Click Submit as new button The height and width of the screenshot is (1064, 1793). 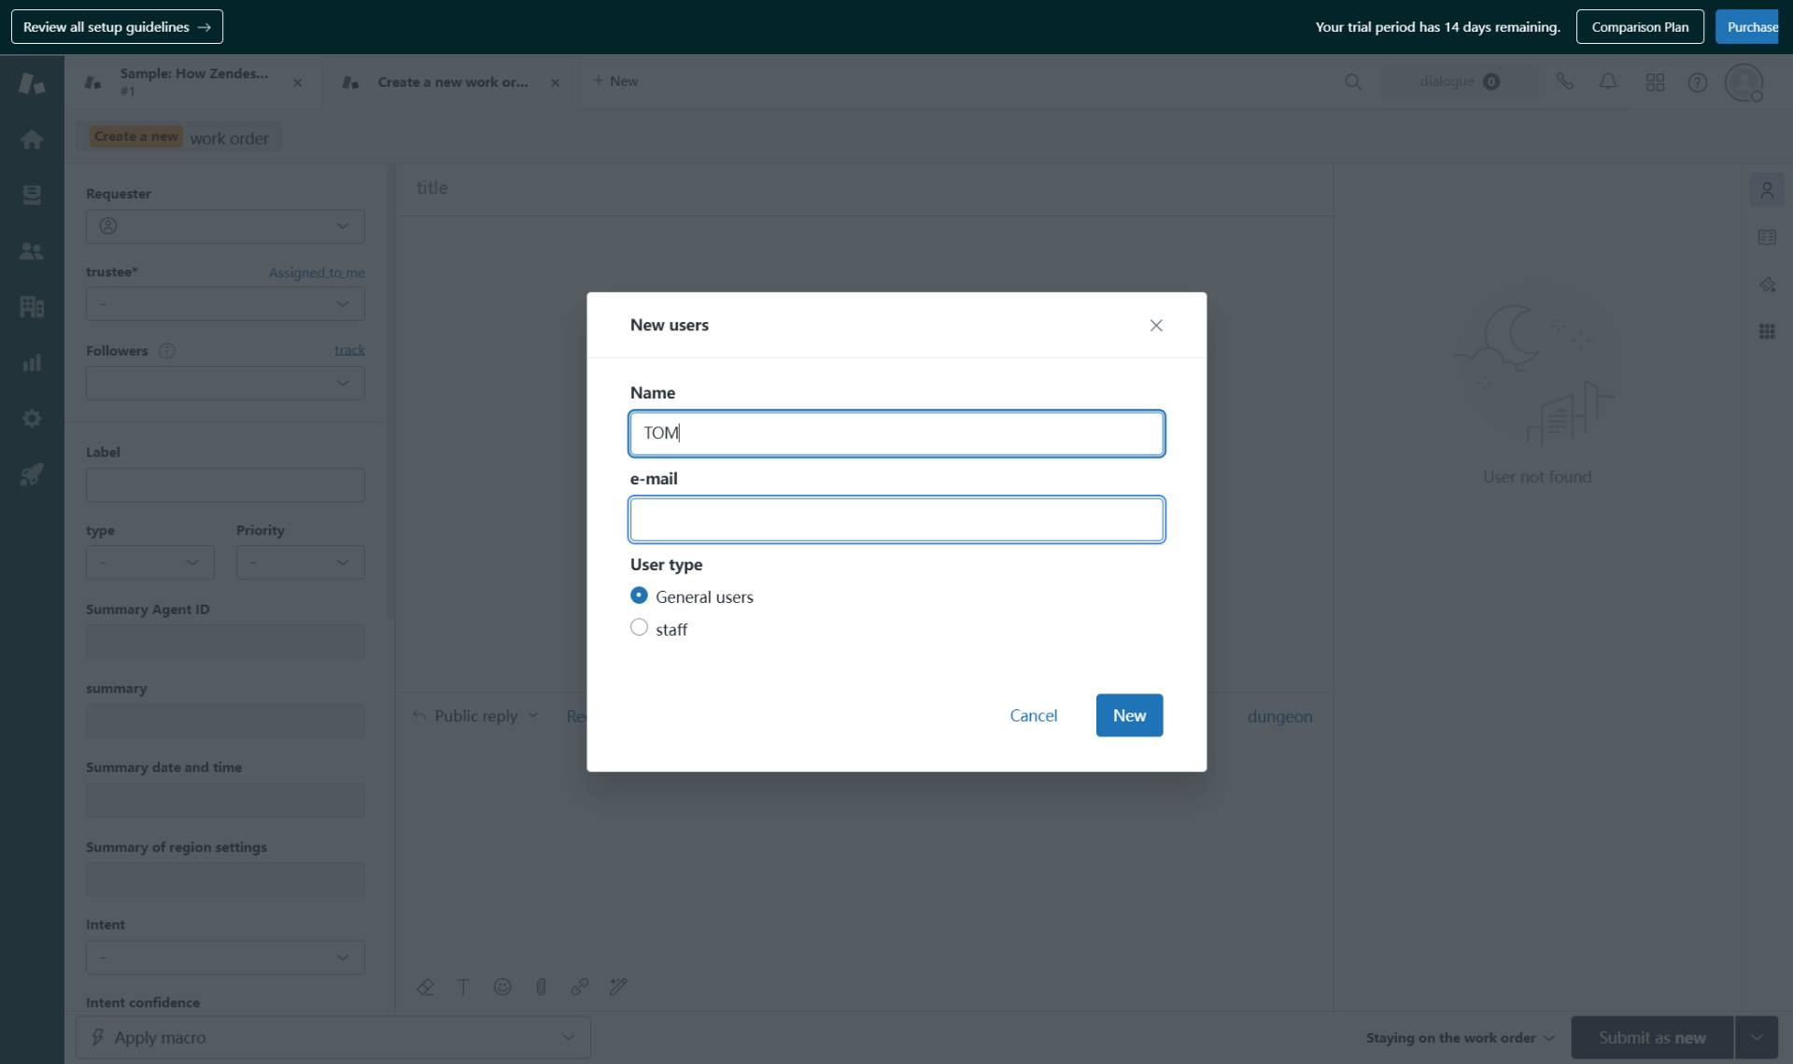(1651, 1038)
